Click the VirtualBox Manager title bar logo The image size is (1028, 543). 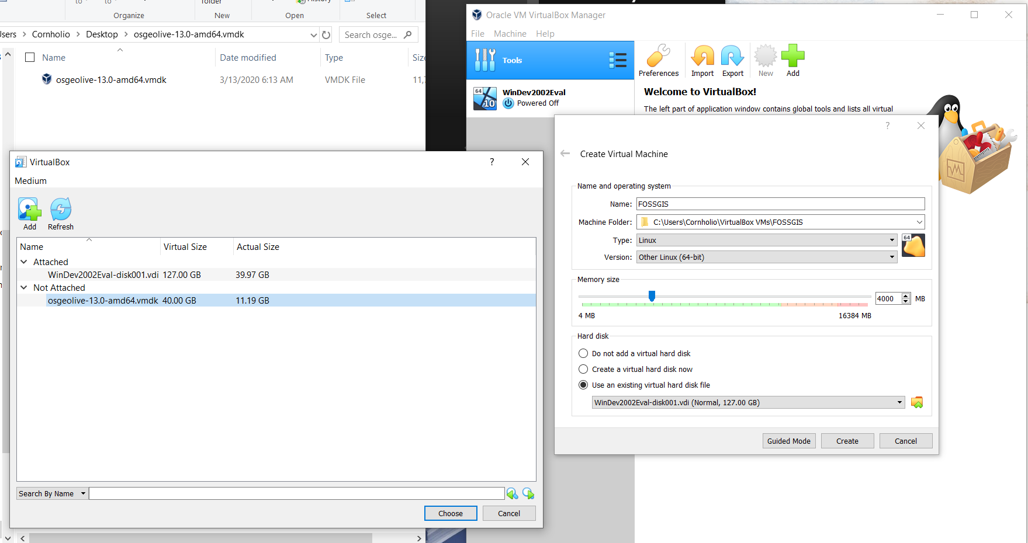click(477, 15)
